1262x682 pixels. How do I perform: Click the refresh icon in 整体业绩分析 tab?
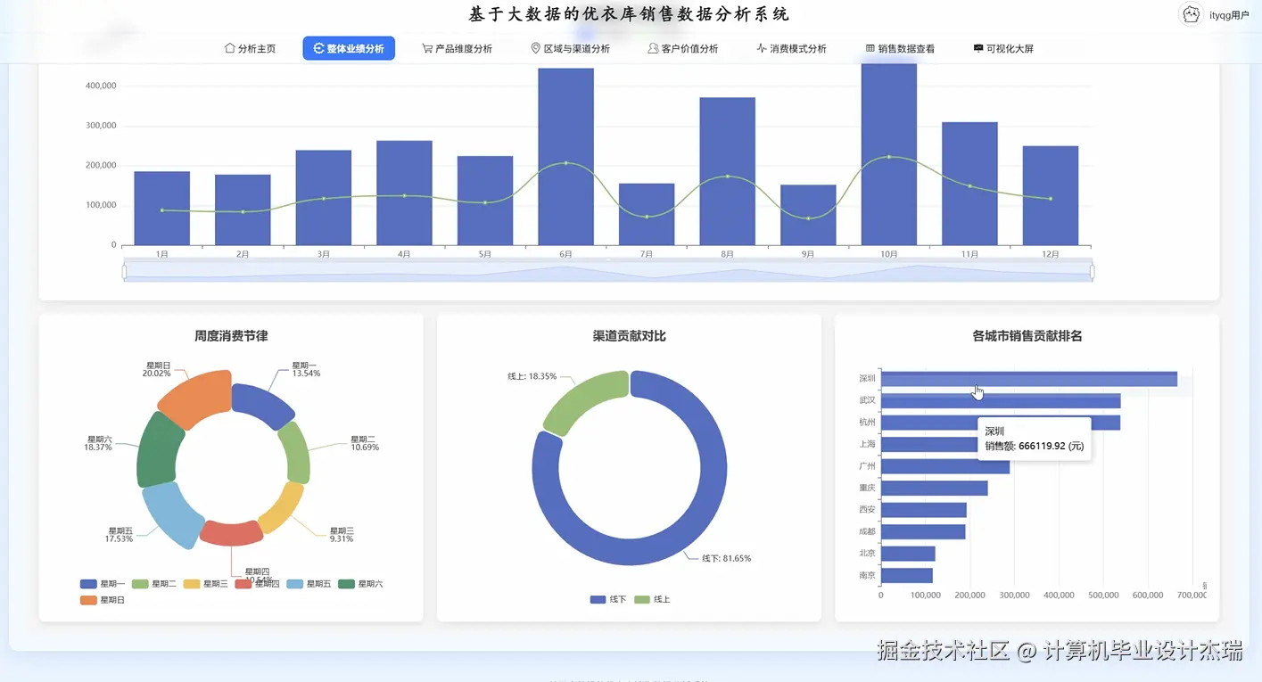(318, 48)
